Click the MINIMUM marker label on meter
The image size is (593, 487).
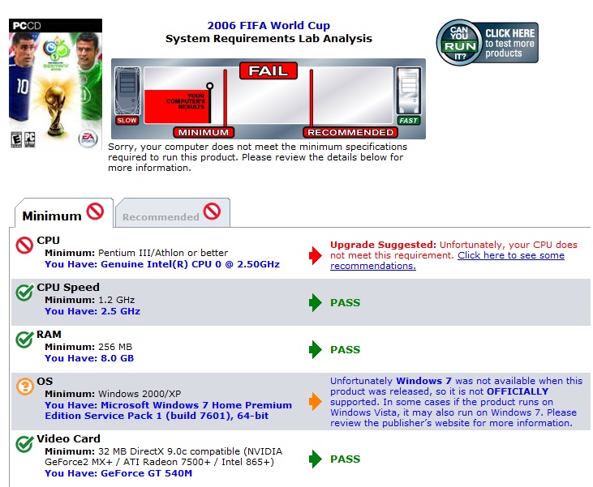click(x=204, y=132)
